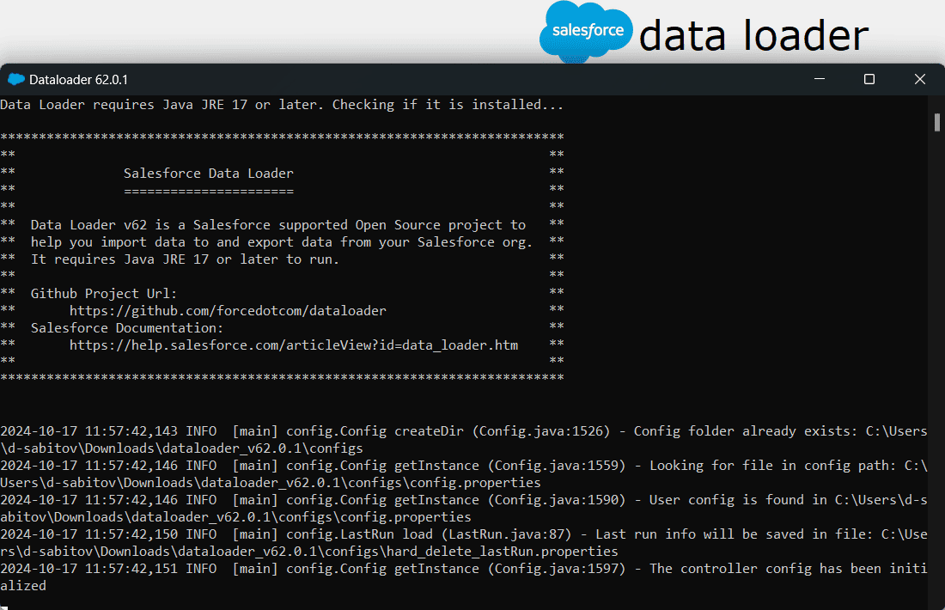Click the https://github.com/forcedotcom/dataloader text
Viewport: 945px width, 610px height.
click(x=228, y=310)
